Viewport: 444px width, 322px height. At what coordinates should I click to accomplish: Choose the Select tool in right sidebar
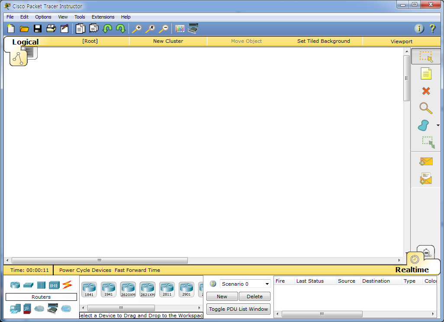coord(425,57)
